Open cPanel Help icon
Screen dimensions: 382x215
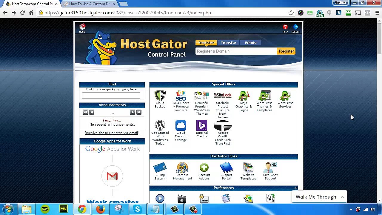point(285,28)
